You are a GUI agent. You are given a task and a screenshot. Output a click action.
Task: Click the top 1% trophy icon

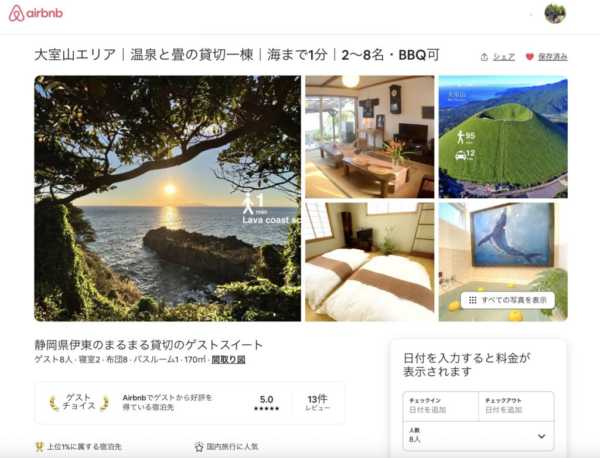(39, 446)
